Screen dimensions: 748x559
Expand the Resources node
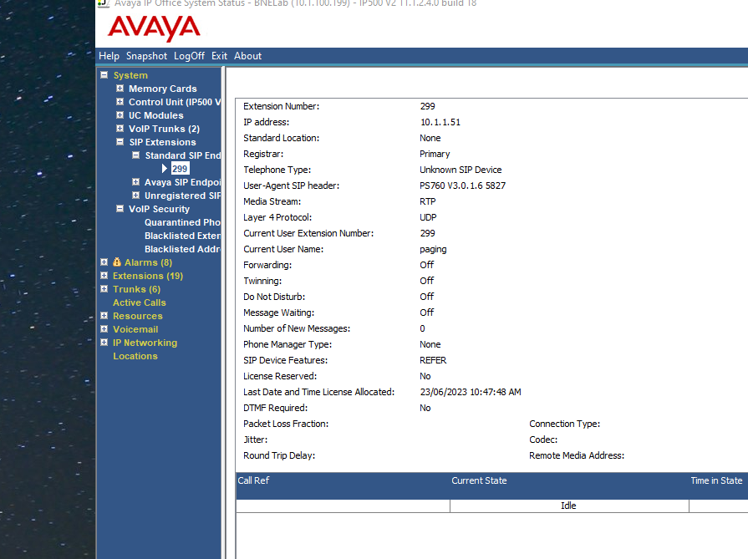click(104, 315)
